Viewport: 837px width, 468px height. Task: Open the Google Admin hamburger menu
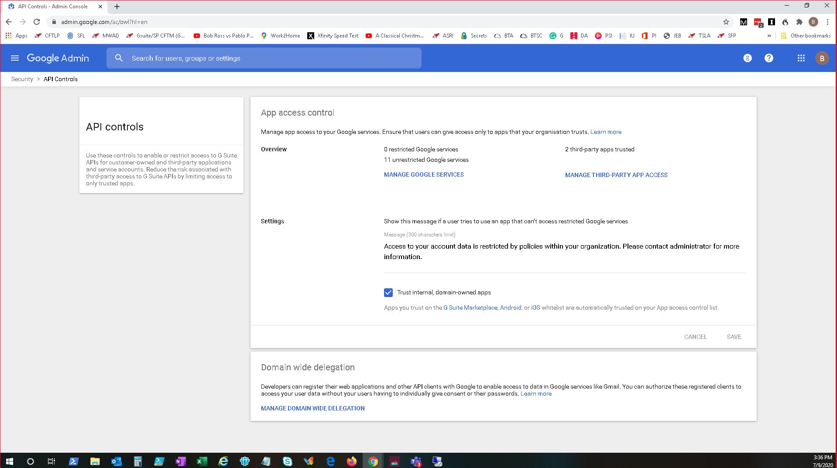click(x=15, y=58)
